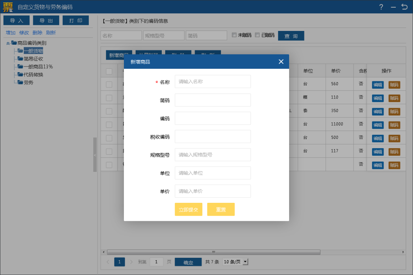Click the folder icon beside 劳务 node
This screenshot has width=413, height=275.
(x=21, y=82)
